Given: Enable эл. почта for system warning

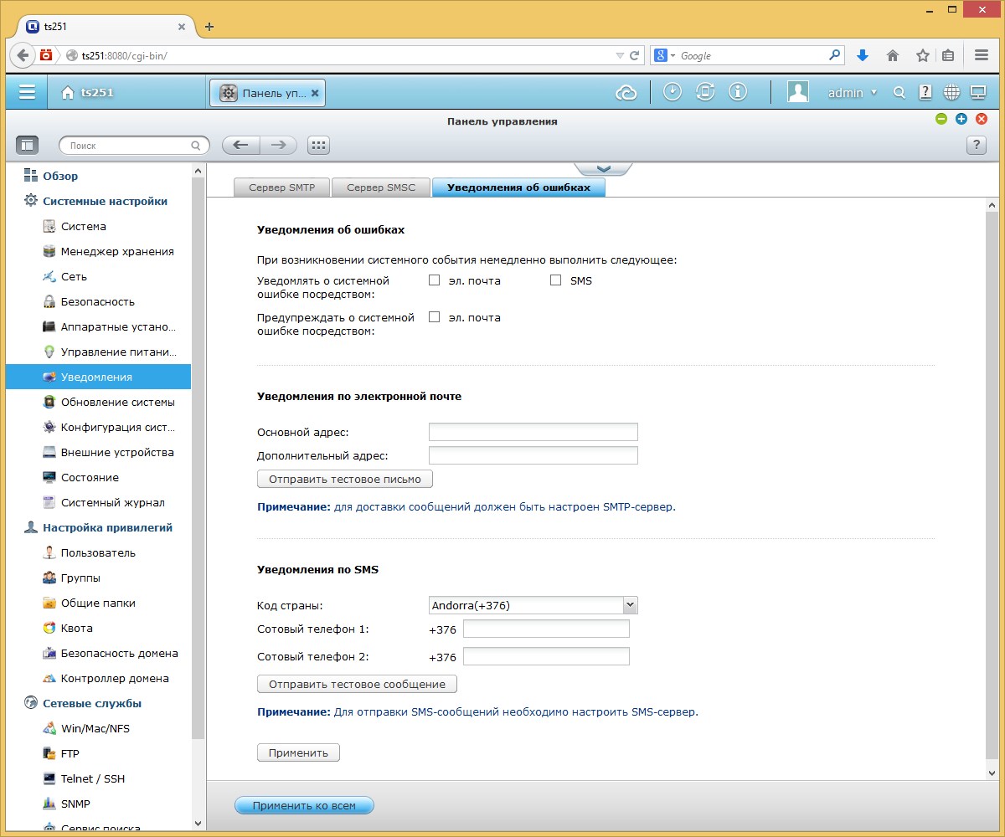Looking at the screenshot, I should [x=434, y=317].
